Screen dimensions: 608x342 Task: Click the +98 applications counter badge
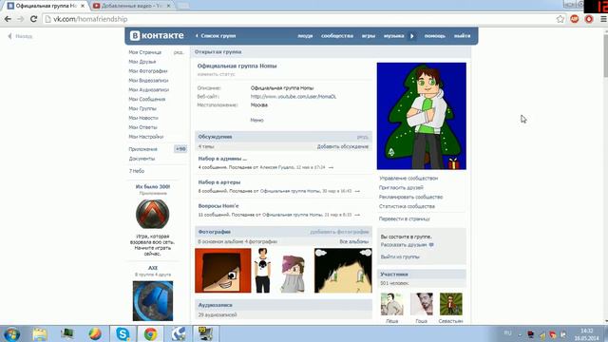coord(180,149)
